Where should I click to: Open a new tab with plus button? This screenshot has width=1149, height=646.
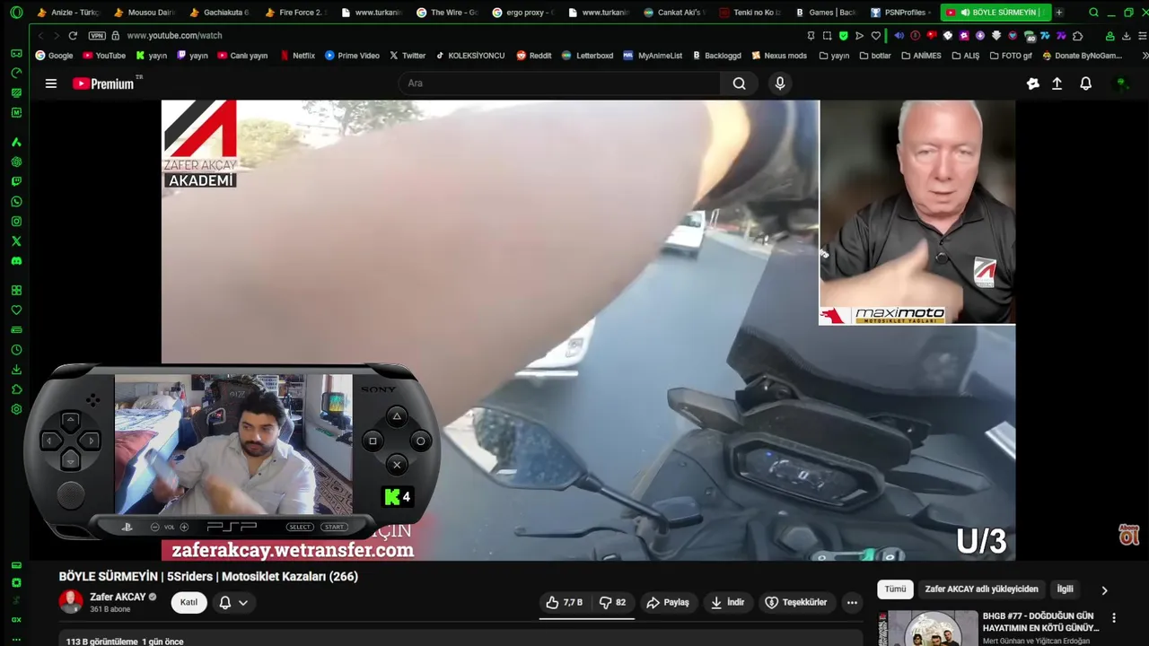click(1059, 13)
